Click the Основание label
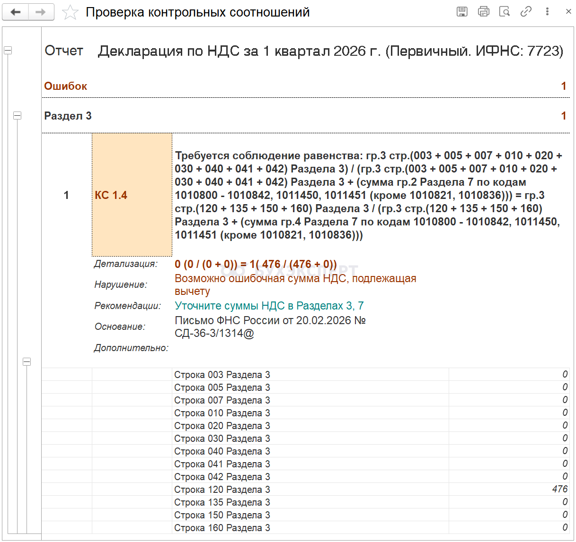576x542 pixels. 120,327
